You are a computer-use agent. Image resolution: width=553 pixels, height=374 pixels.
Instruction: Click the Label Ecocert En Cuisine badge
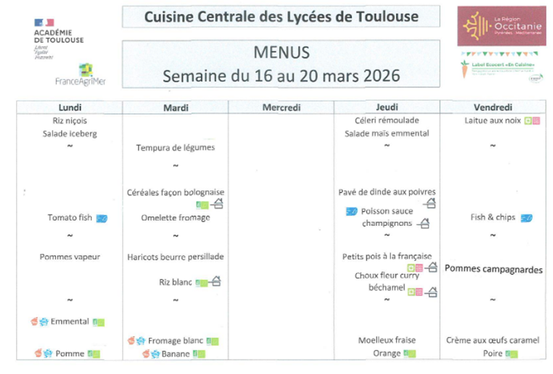point(501,68)
